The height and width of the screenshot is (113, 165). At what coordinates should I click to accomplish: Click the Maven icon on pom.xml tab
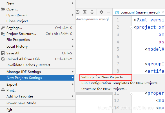point(117,12)
